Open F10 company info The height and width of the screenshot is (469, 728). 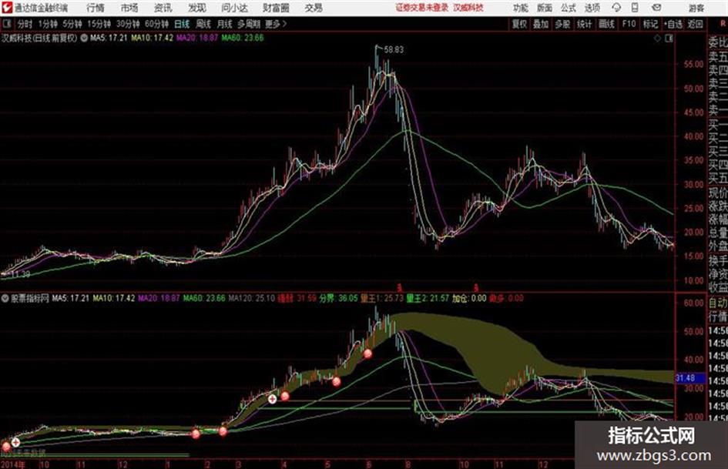629,24
